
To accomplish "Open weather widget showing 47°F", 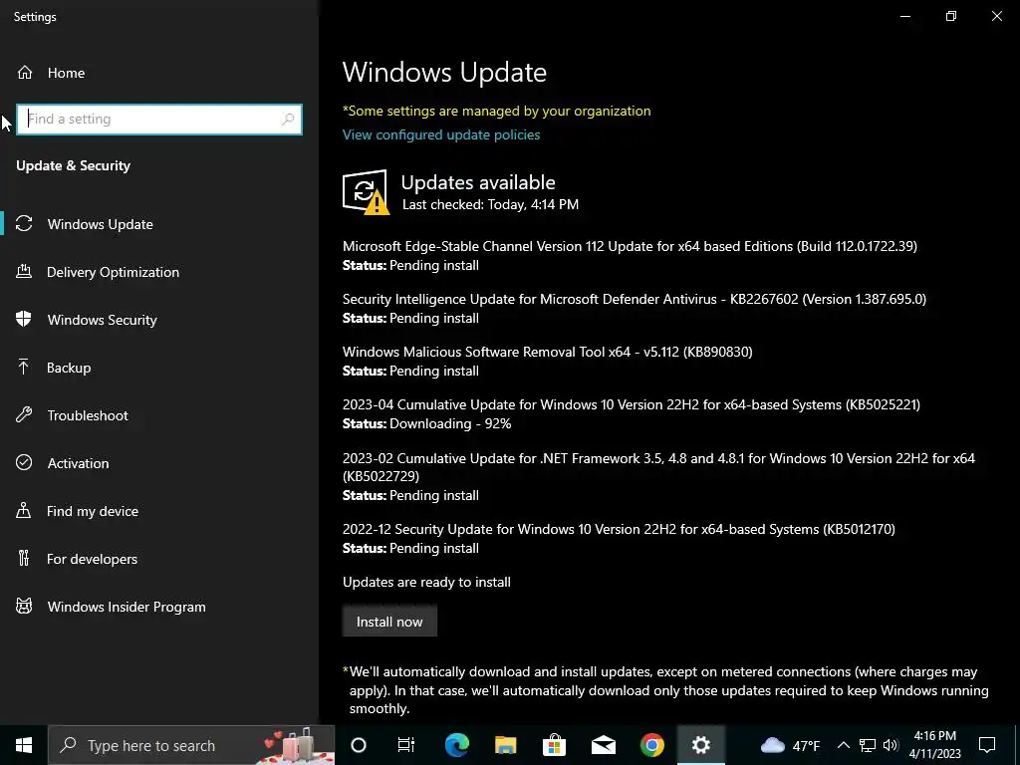I will click(x=790, y=745).
